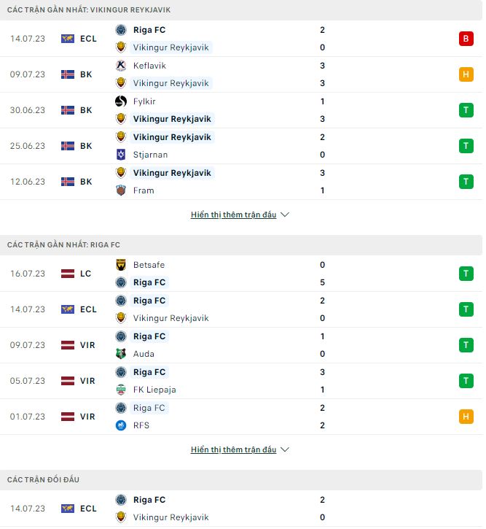Click the red B result badge

click(466, 39)
